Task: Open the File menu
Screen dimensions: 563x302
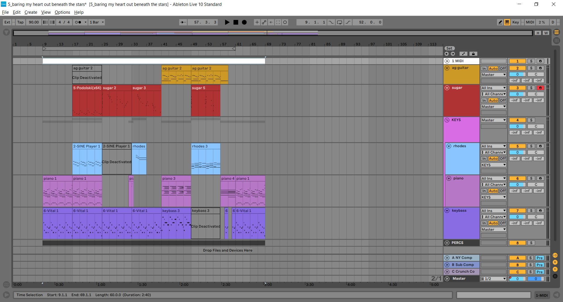Action: pyautogui.click(x=5, y=12)
